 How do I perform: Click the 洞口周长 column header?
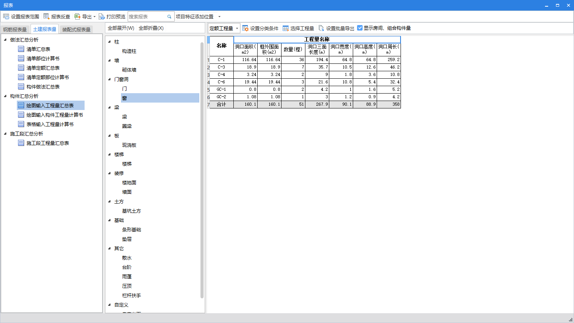point(388,49)
